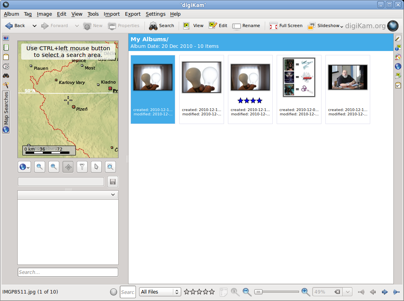Open the Image menu
The height and width of the screenshot is (301, 404).
(44, 14)
